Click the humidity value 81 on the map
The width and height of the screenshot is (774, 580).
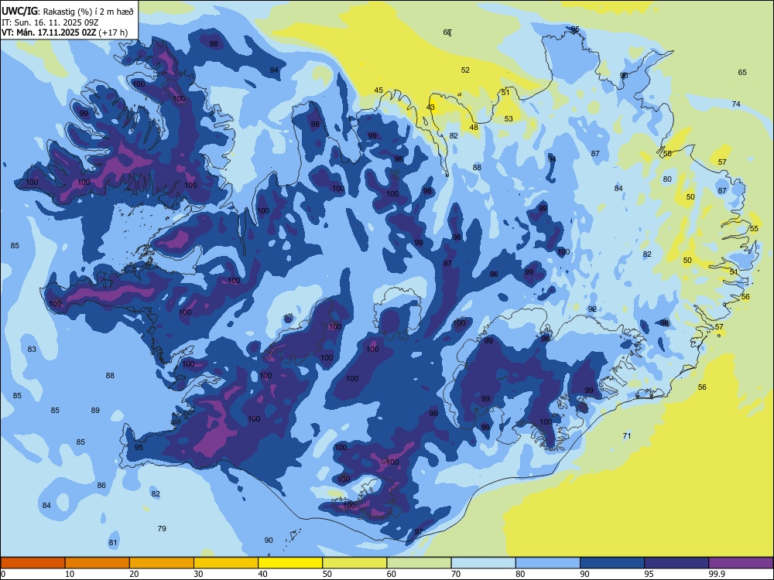pos(113,543)
